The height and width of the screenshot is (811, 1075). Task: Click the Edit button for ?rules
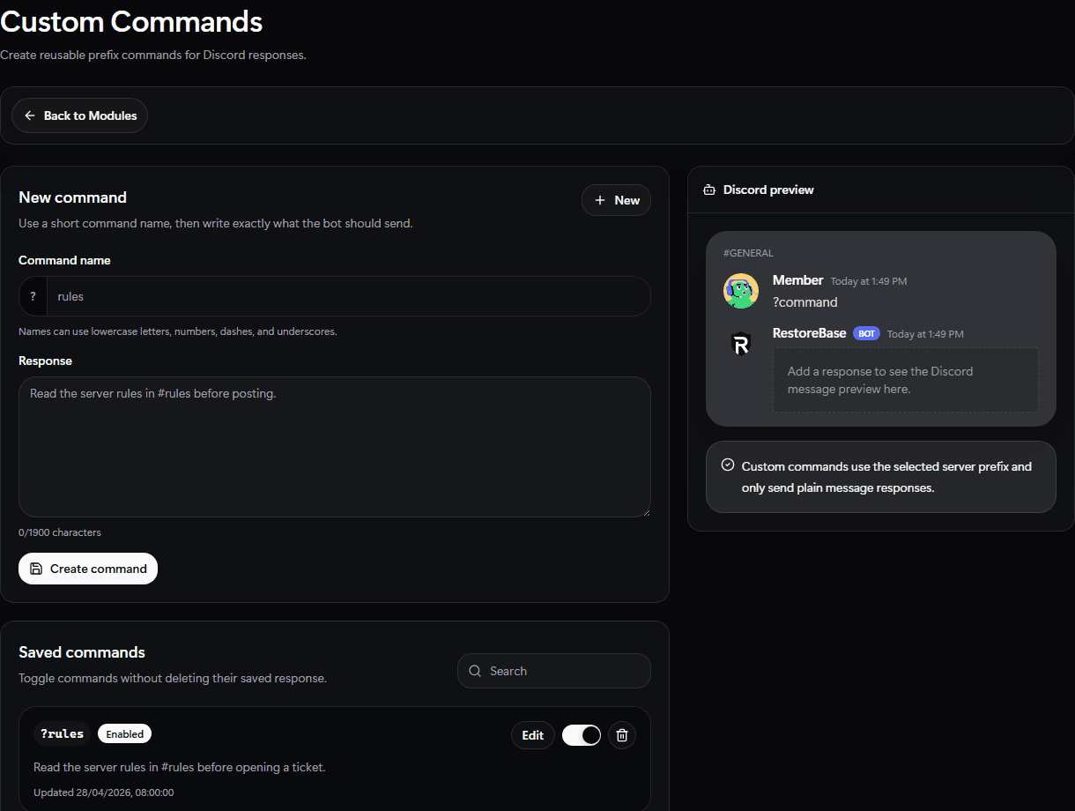pos(533,735)
